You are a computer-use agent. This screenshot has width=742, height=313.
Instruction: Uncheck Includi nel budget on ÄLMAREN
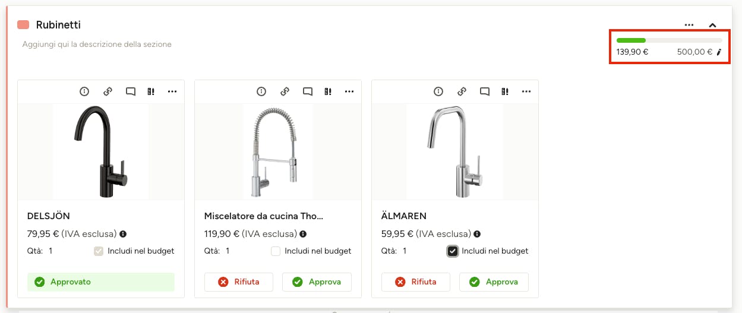pos(453,251)
